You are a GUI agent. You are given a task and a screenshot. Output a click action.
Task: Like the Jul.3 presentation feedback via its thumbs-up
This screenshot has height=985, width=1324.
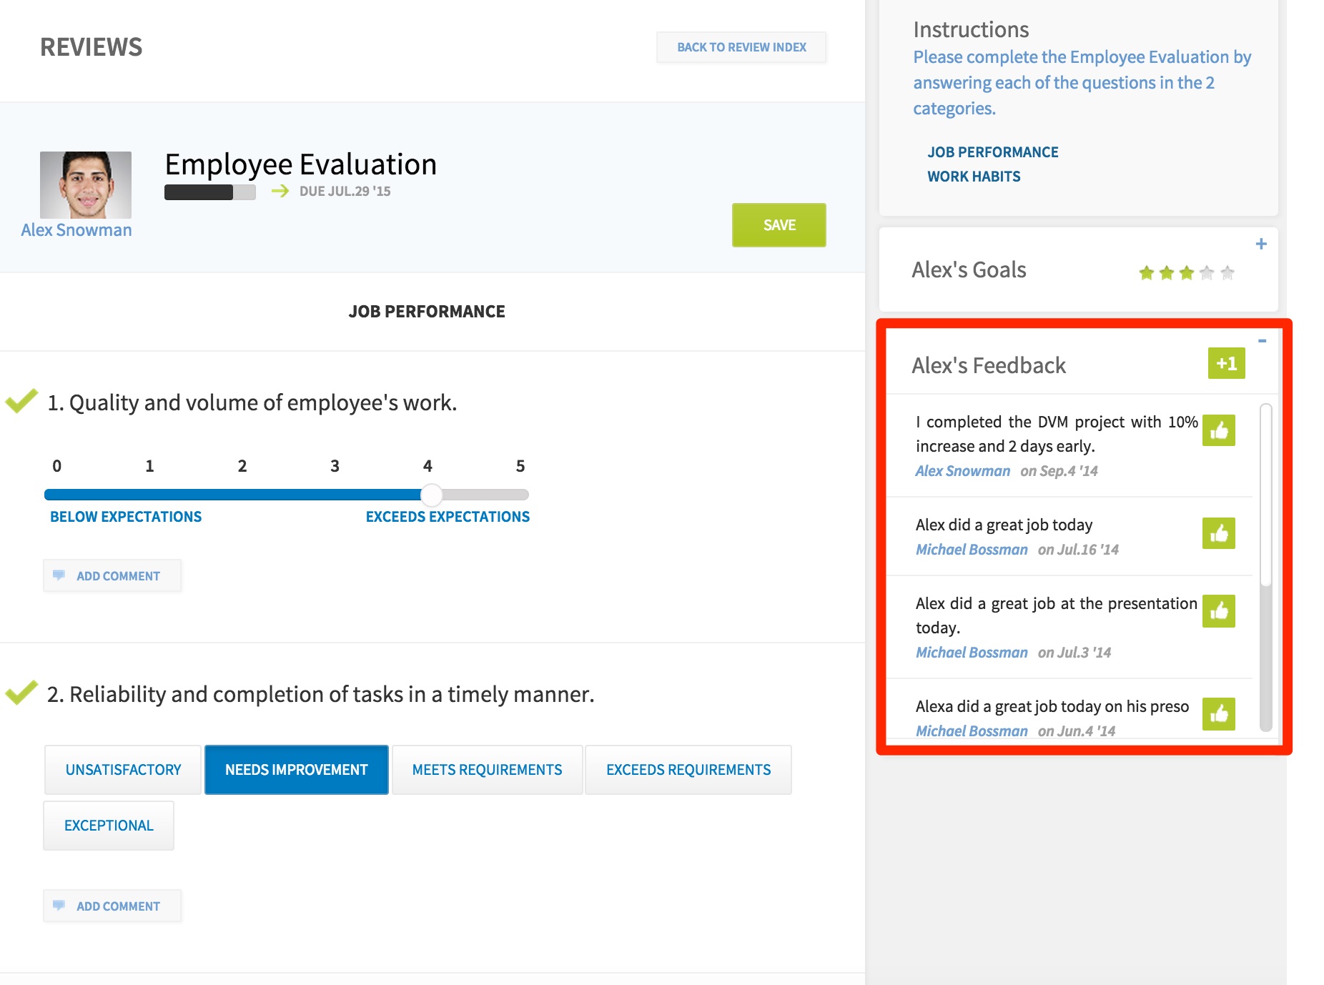tap(1220, 612)
